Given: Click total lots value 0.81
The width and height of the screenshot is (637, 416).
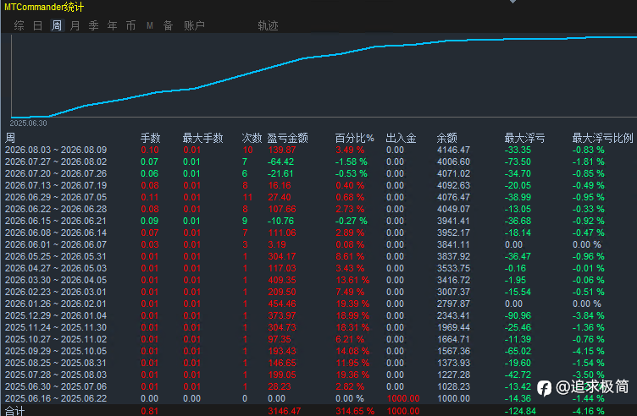Looking at the screenshot, I should [x=149, y=411].
